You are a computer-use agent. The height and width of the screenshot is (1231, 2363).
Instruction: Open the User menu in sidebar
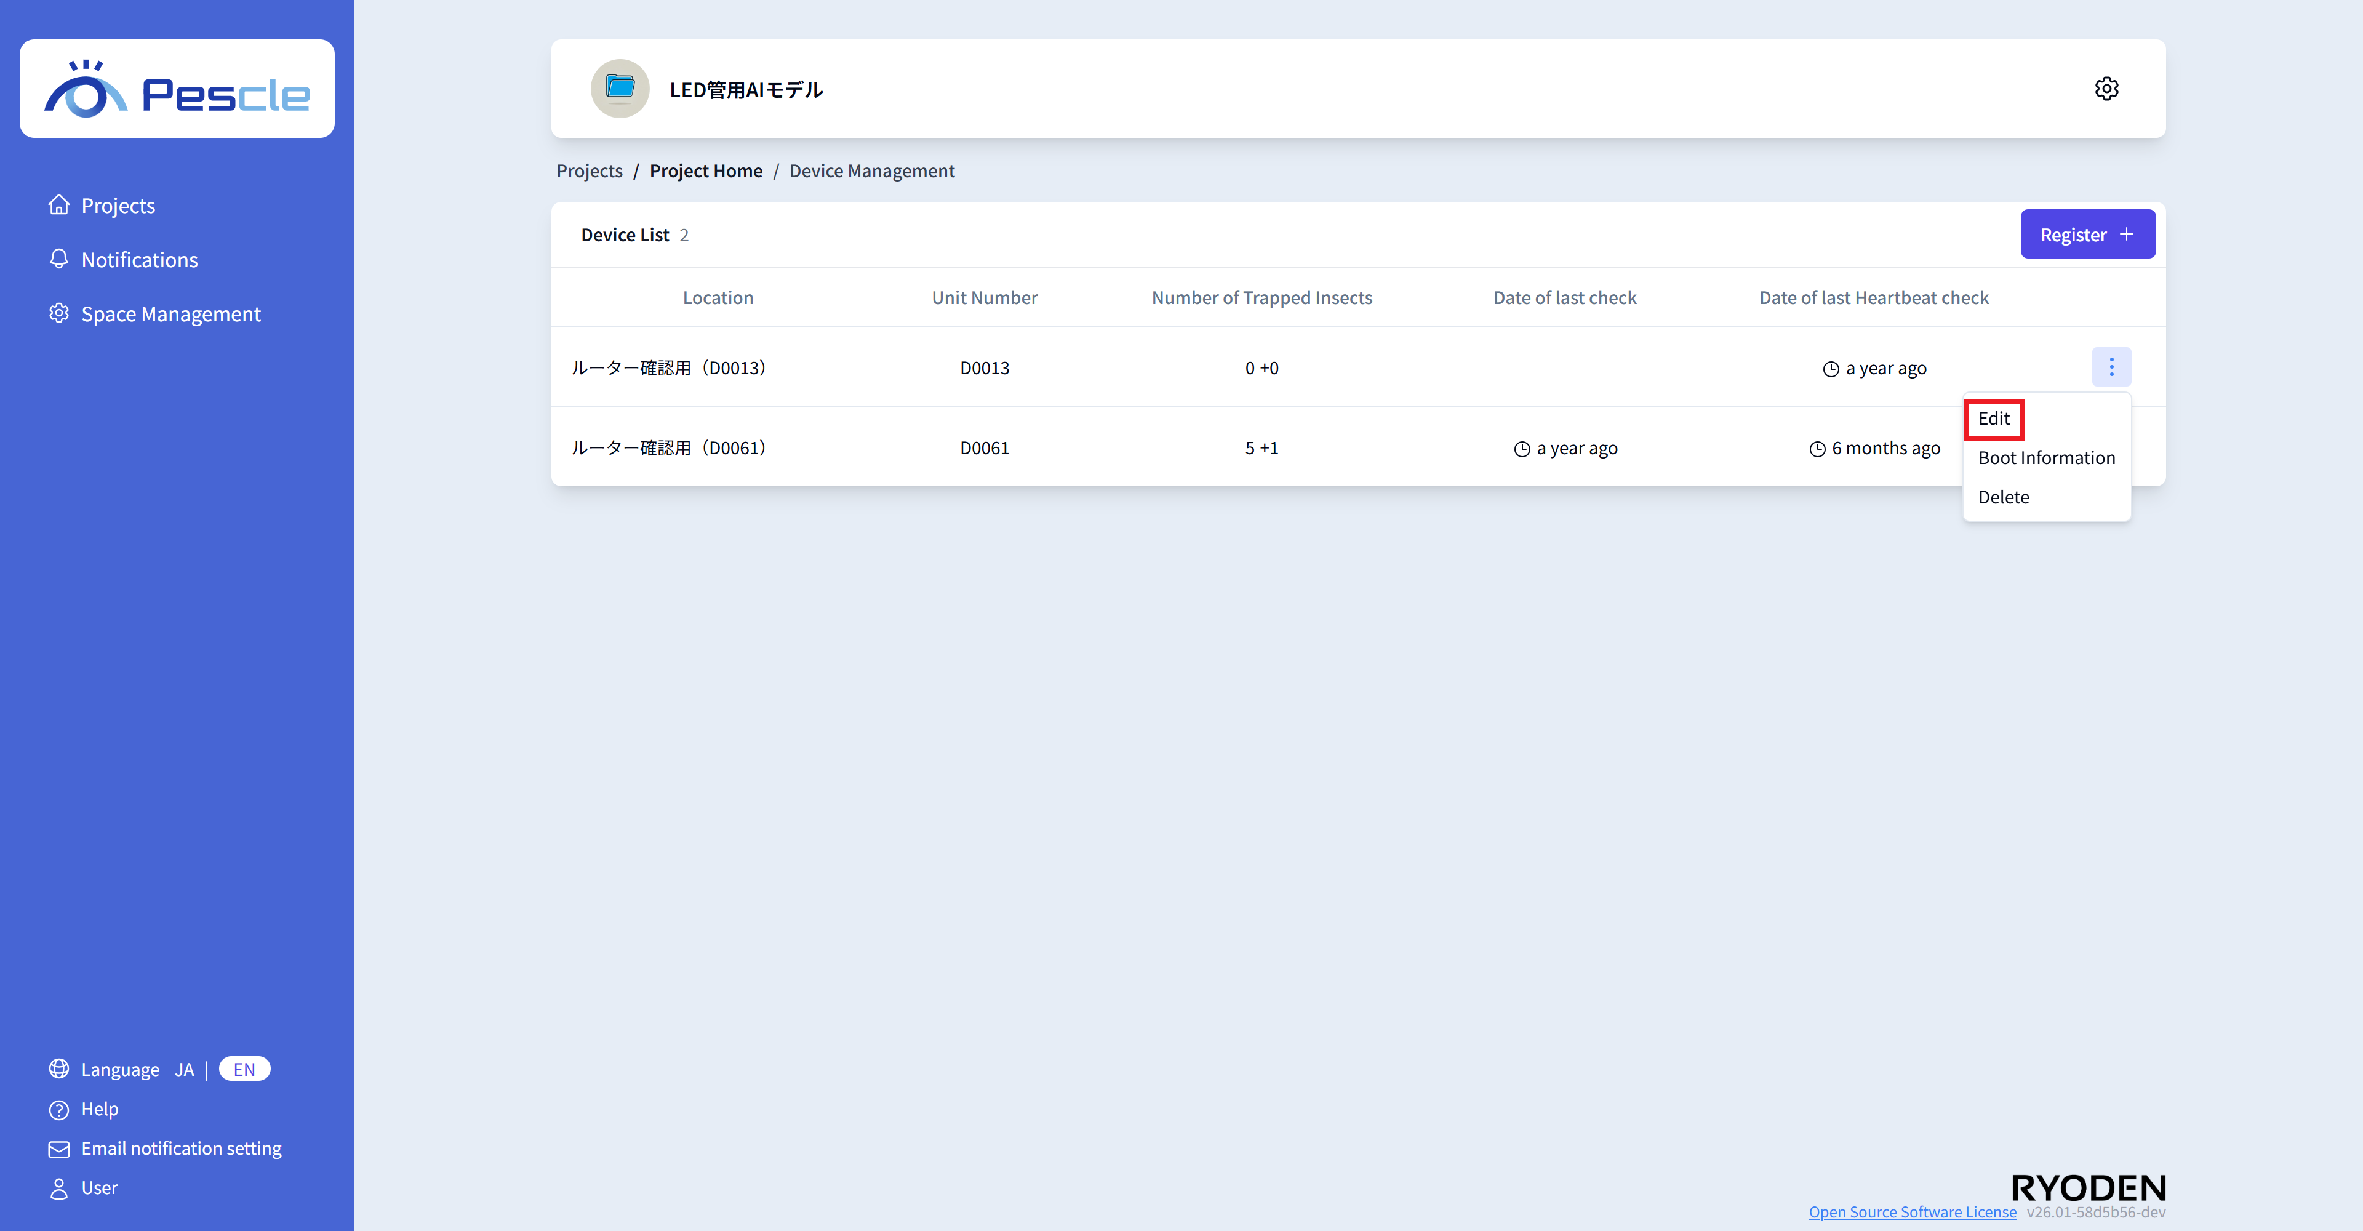(99, 1188)
